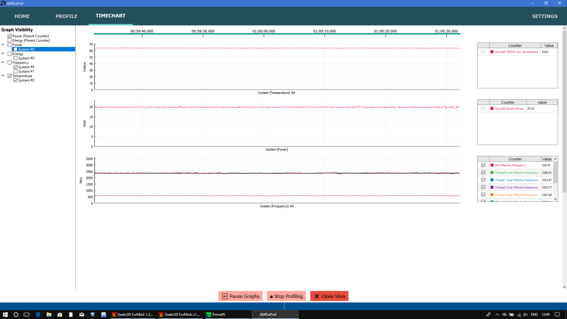Collapse the Temperature tree node

3,76
